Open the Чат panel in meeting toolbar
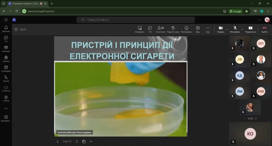The width and height of the screenshot is (272, 146). click(150, 29)
